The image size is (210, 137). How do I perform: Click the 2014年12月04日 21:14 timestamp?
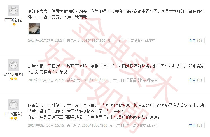[x=46, y=80]
